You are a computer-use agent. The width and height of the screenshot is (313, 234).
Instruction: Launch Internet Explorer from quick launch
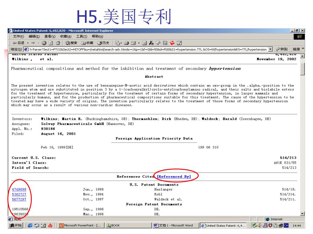click(30, 225)
